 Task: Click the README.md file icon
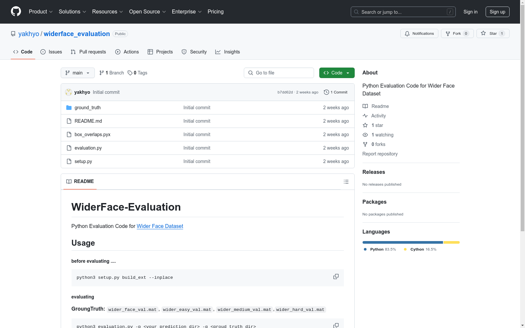69,121
